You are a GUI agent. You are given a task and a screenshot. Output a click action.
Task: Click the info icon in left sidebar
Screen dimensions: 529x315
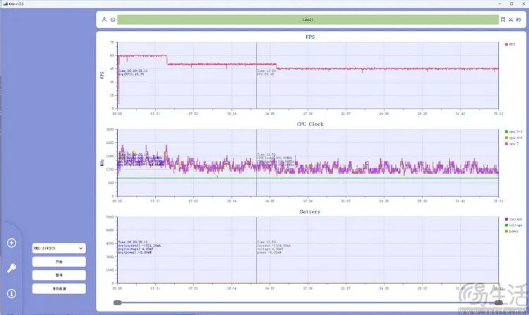coord(11,294)
